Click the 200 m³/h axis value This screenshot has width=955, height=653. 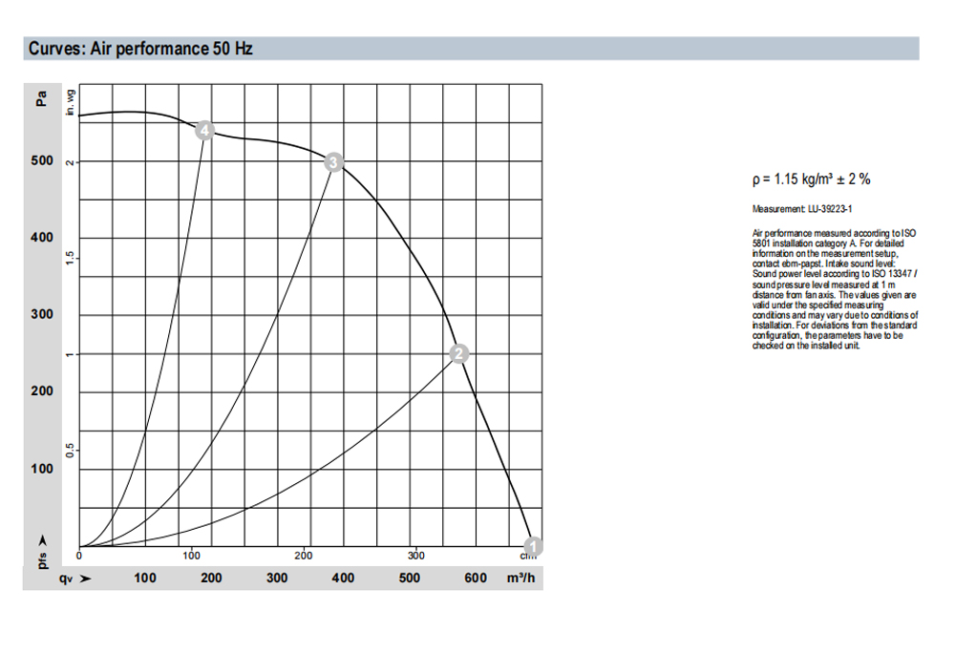(211, 578)
